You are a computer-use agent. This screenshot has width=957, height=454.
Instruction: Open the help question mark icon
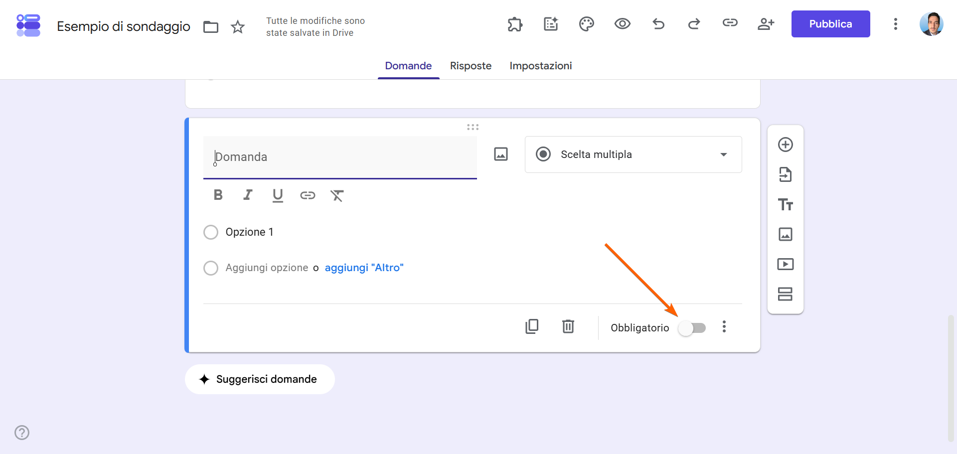tap(22, 433)
